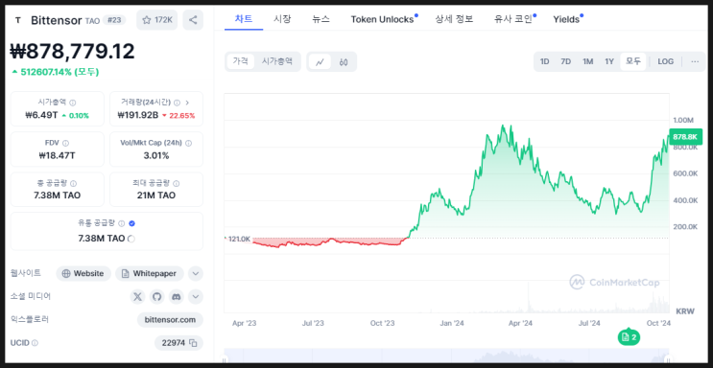Open the bittensor.com explorer link

point(170,320)
